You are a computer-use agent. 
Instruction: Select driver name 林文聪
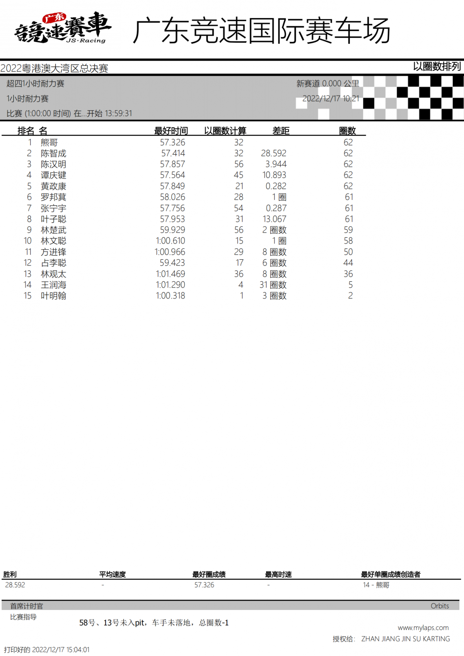pyautogui.click(x=53, y=241)
